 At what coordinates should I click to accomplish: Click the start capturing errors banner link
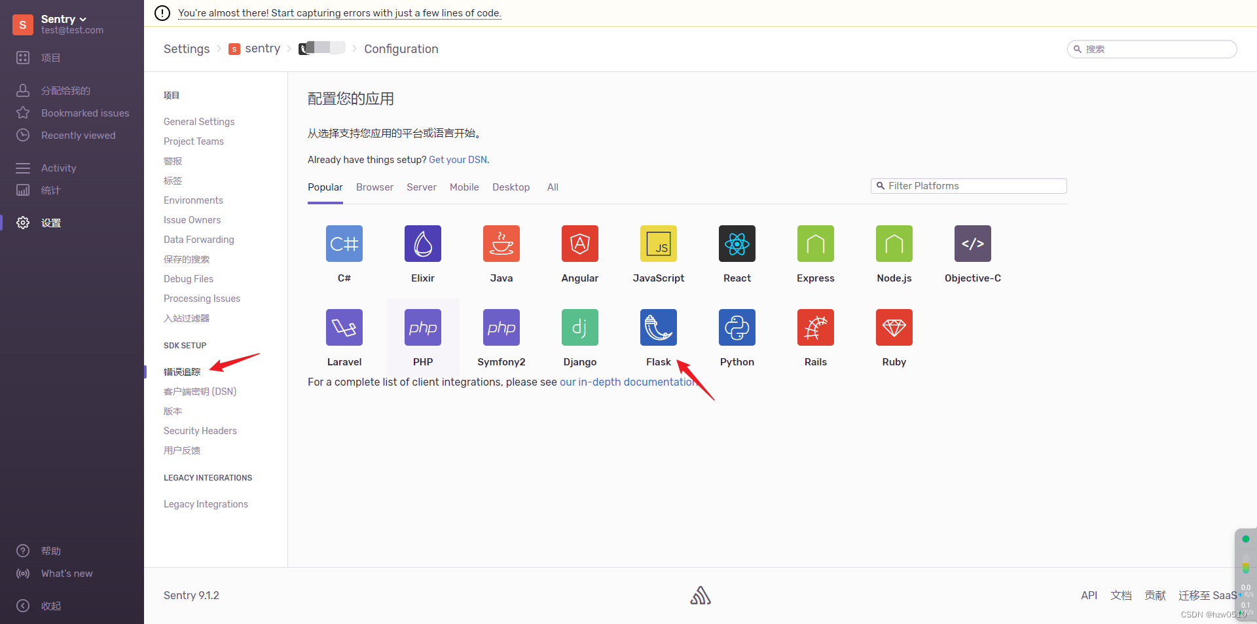pyautogui.click(x=340, y=13)
